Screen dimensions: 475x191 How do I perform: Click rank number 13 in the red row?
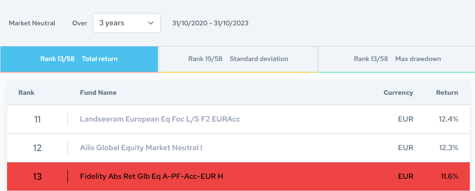click(x=37, y=176)
